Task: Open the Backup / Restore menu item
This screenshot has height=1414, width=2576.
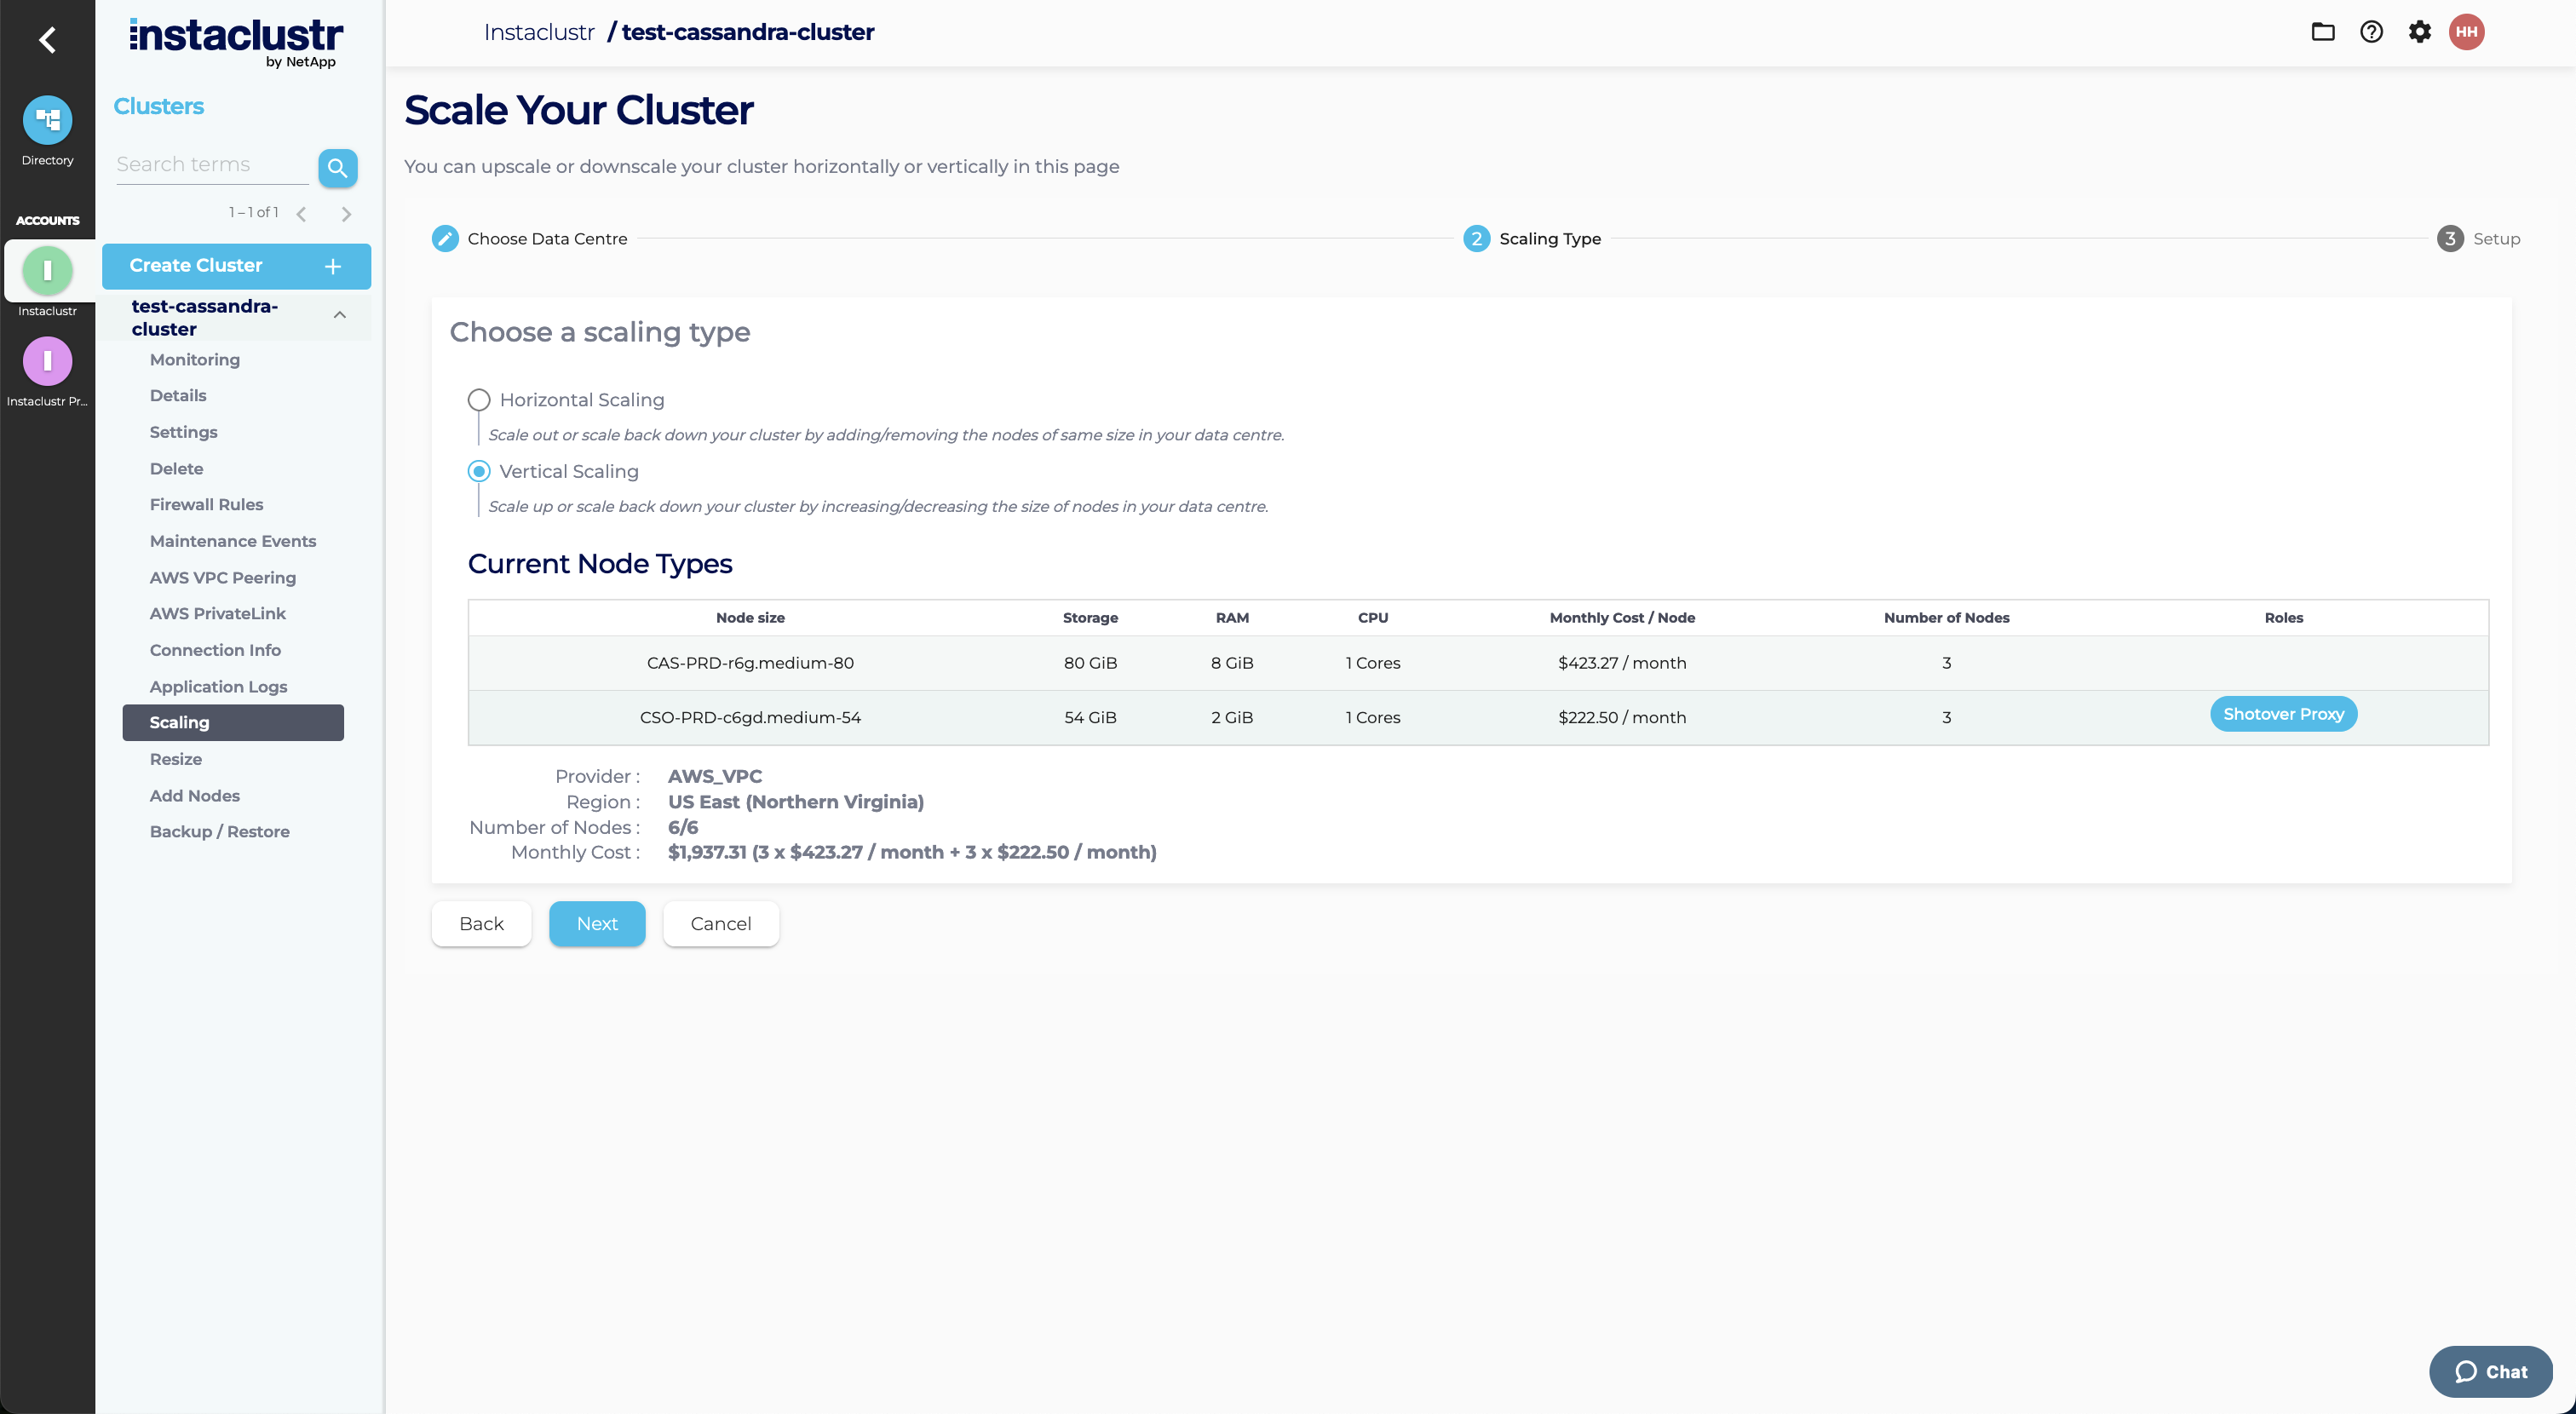Action: [219, 832]
